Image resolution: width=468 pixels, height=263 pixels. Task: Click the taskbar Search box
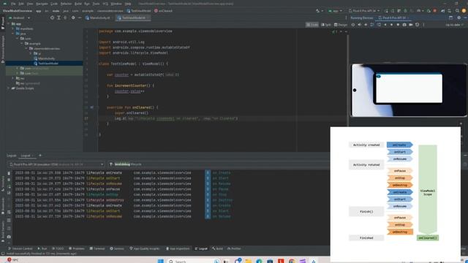click(x=192, y=261)
